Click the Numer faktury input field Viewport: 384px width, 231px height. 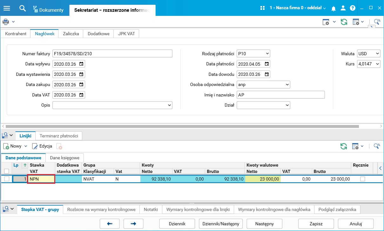112,54
